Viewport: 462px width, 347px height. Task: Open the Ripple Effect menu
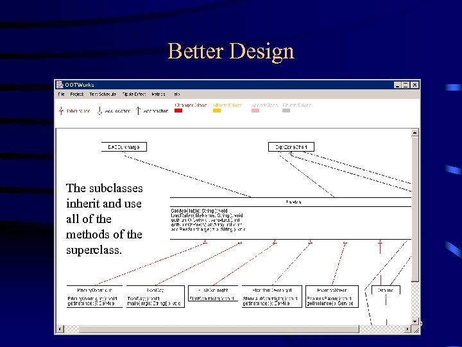click(x=134, y=94)
